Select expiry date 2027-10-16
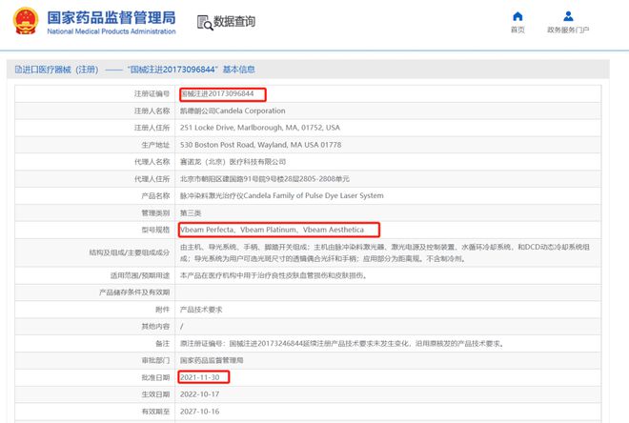The width and height of the screenshot is (629, 423). (200, 412)
